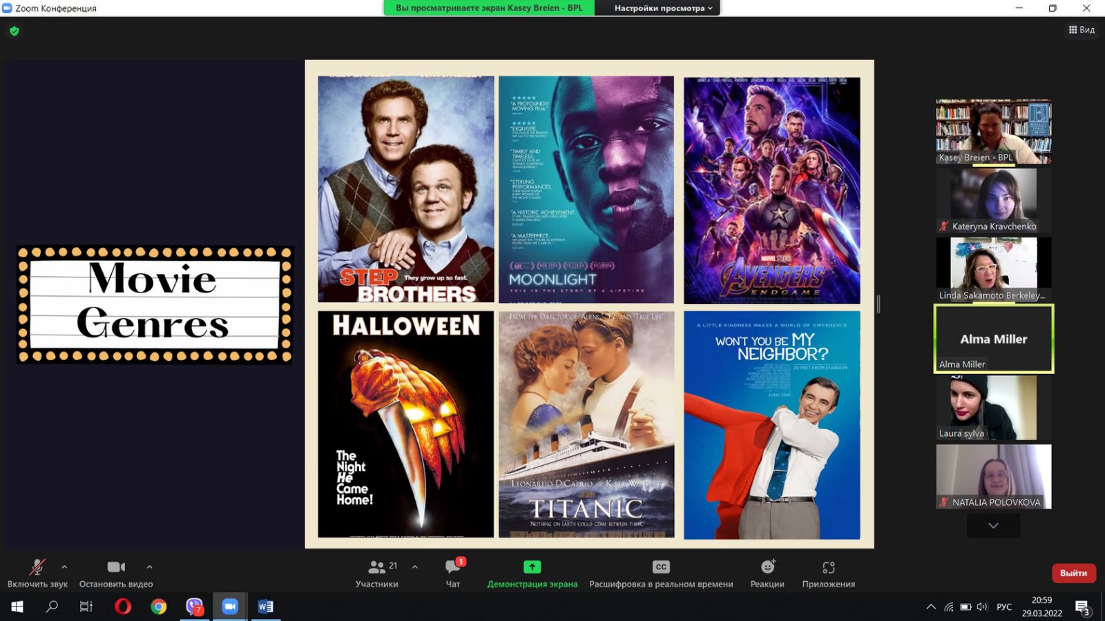Screen dimensions: 1105x621
Task: Open Google Chrome from taskbar
Action: 159,607
